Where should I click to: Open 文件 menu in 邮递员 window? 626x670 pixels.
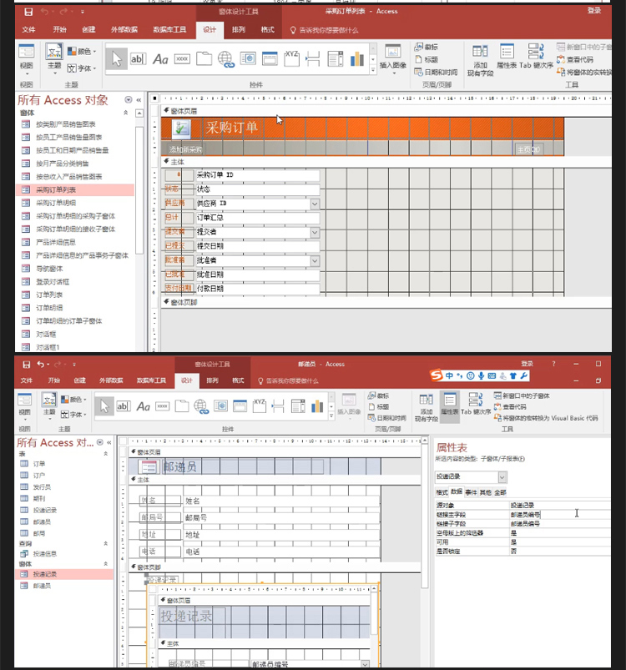27,380
